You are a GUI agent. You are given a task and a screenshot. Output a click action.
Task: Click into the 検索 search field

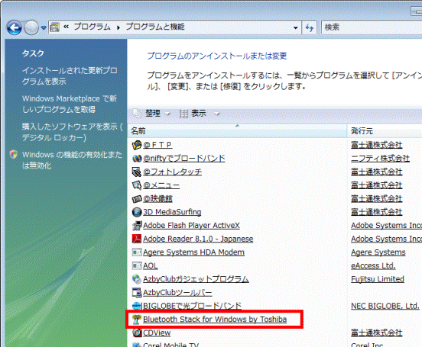tap(372, 27)
